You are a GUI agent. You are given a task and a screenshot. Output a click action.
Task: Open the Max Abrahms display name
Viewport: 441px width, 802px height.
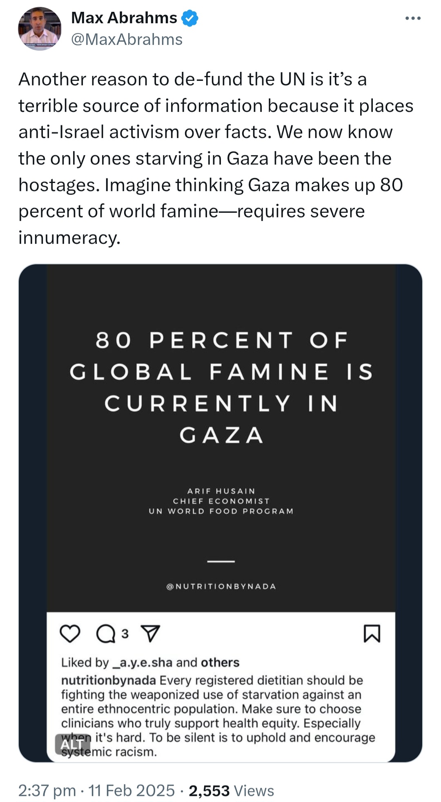click(x=124, y=18)
